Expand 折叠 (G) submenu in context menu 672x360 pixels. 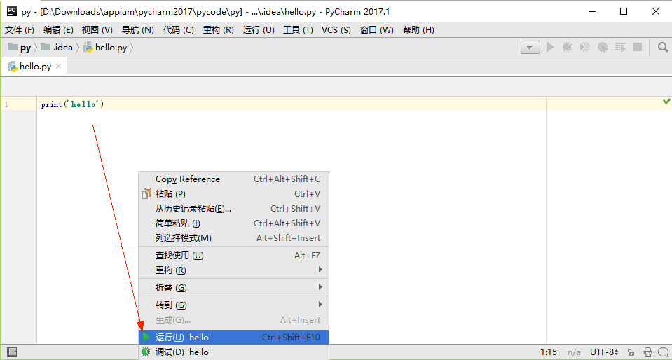click(233, 287)
